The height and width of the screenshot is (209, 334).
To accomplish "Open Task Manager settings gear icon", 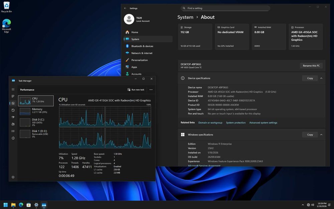I will tap(13, 177).
